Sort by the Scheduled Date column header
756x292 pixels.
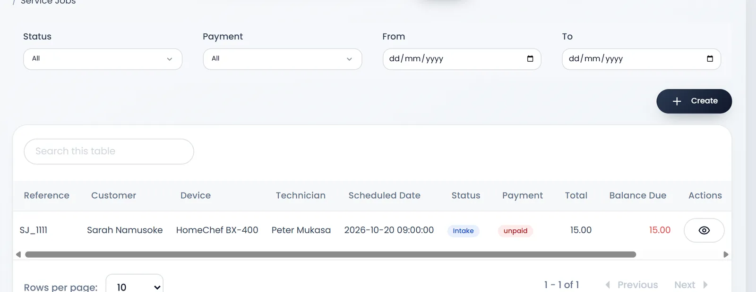tap(384, 195)
